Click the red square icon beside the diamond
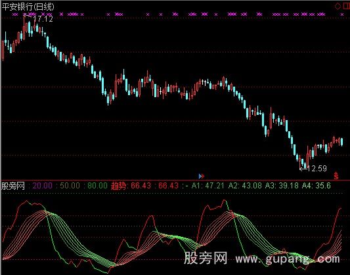Screen dimensions: 350x275 [347, 7]
